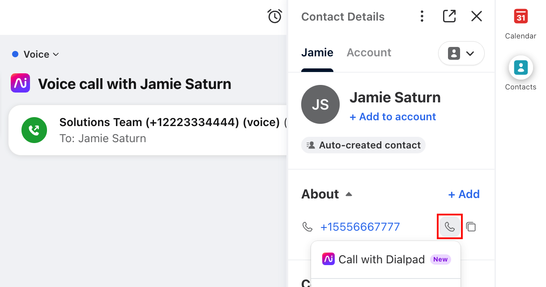Select the Jamie tab

click(x=317, y=52)
